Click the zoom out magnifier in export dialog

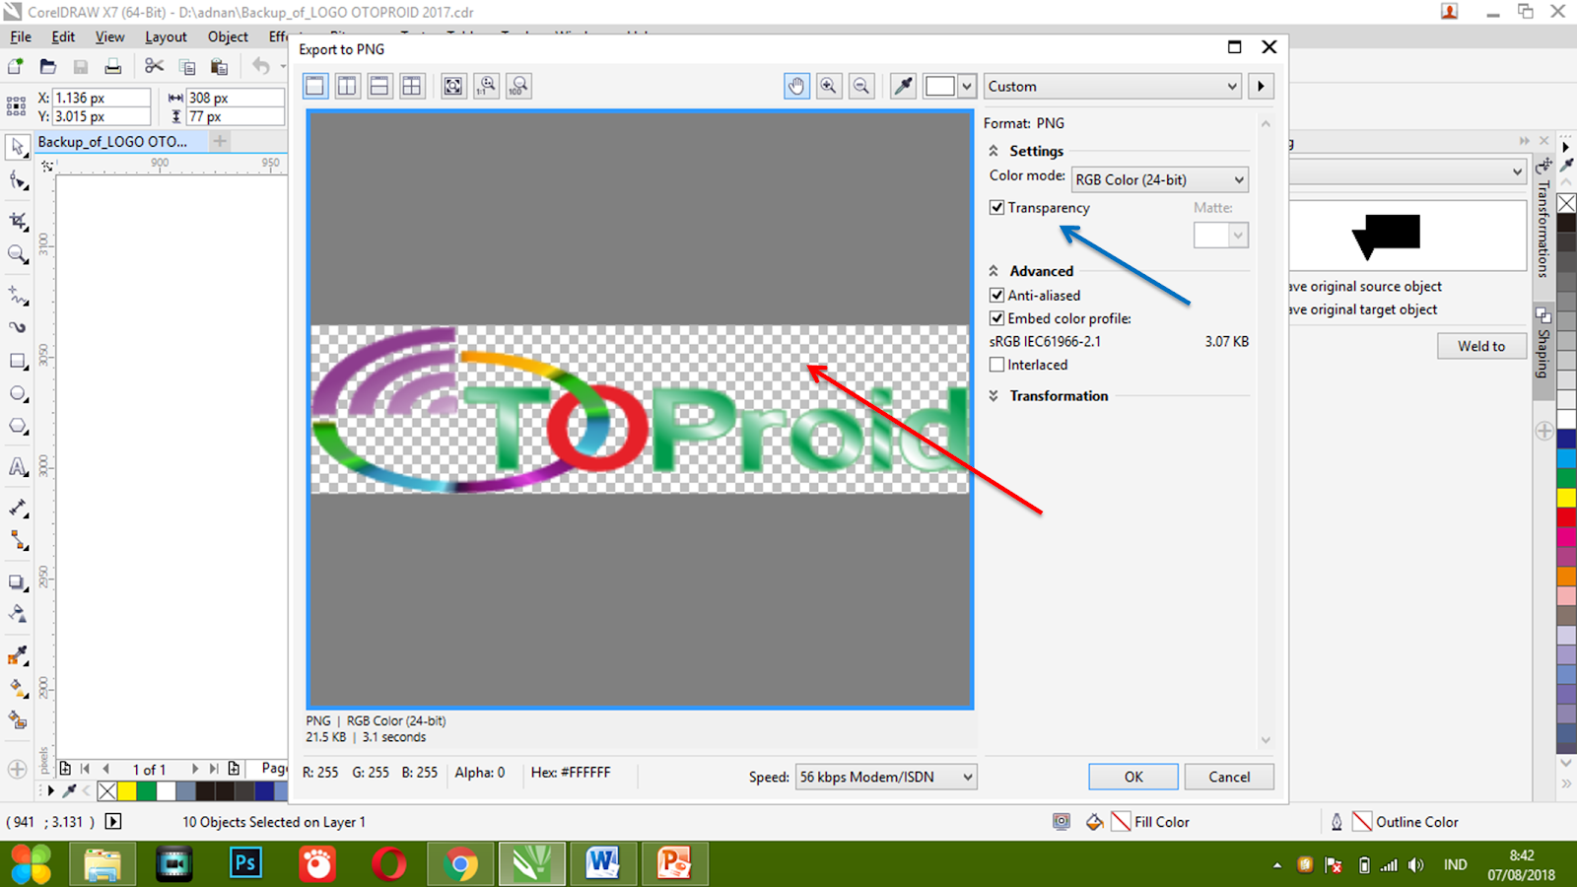point(861,86)
